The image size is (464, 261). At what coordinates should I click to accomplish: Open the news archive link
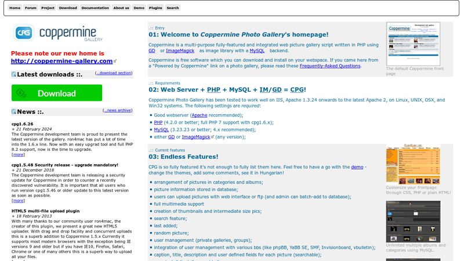(118, 110)
